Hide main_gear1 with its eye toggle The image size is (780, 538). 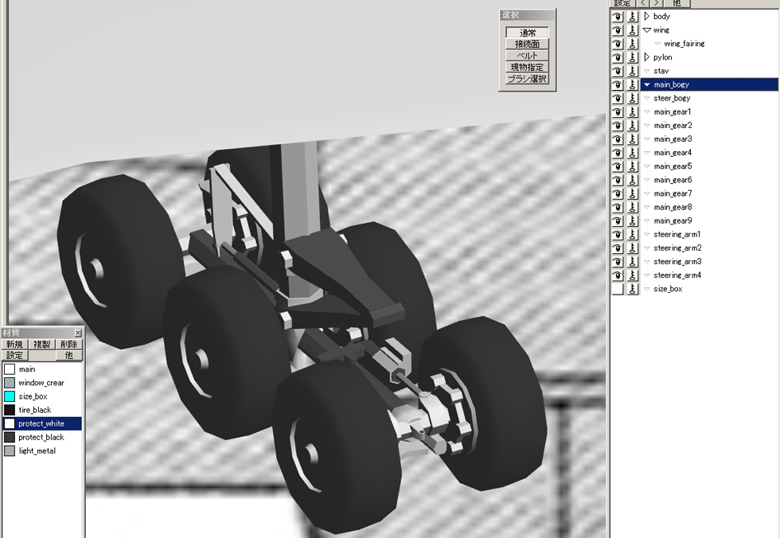coord(617,112)
